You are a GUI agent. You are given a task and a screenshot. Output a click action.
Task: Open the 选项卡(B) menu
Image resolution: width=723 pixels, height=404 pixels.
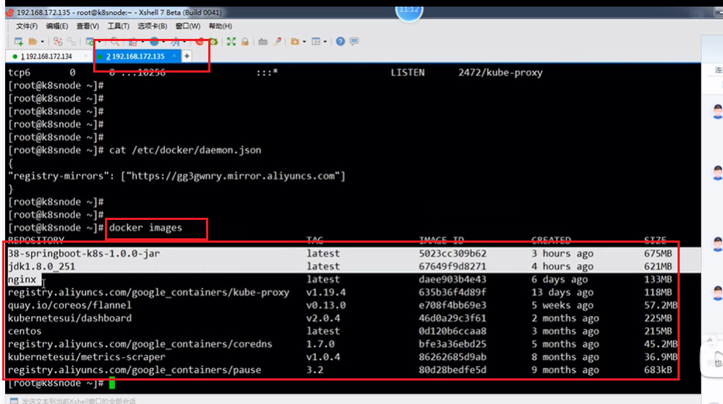click(153, 26)
